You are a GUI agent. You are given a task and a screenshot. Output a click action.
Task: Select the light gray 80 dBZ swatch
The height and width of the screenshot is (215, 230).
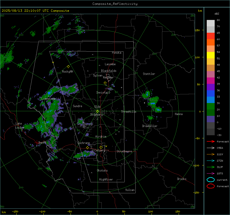[211, 23]
